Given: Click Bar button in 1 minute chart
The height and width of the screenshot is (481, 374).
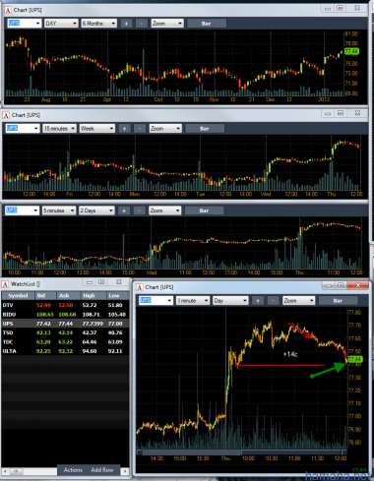Looking at the screenshot, I should point(338,300).
